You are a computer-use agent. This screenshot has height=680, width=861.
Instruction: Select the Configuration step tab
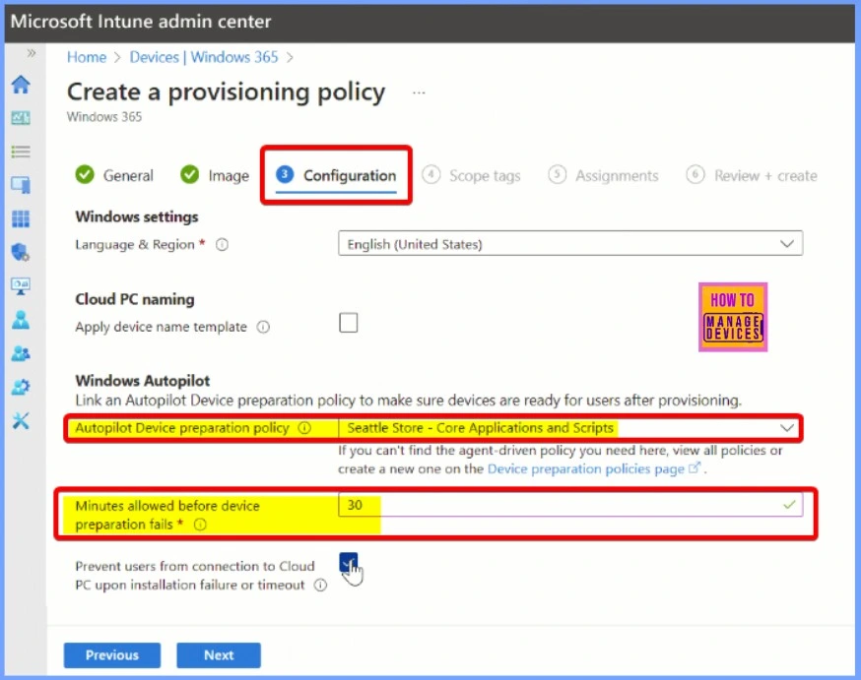[336, 175]
